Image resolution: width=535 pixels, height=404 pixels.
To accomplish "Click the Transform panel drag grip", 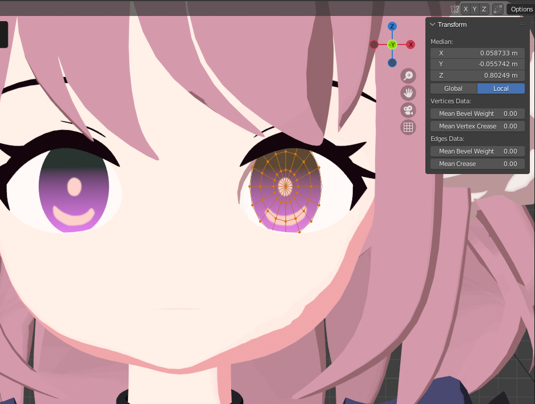I will pyautogui.click(x=522, y=25).
